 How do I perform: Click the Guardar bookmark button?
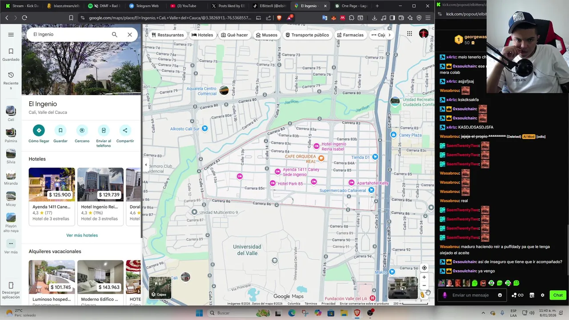click(60, 134)
